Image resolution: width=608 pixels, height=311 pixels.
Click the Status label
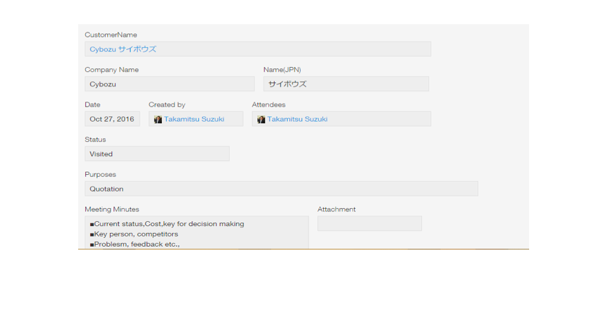pyautogui.click(x=95, y=140)
